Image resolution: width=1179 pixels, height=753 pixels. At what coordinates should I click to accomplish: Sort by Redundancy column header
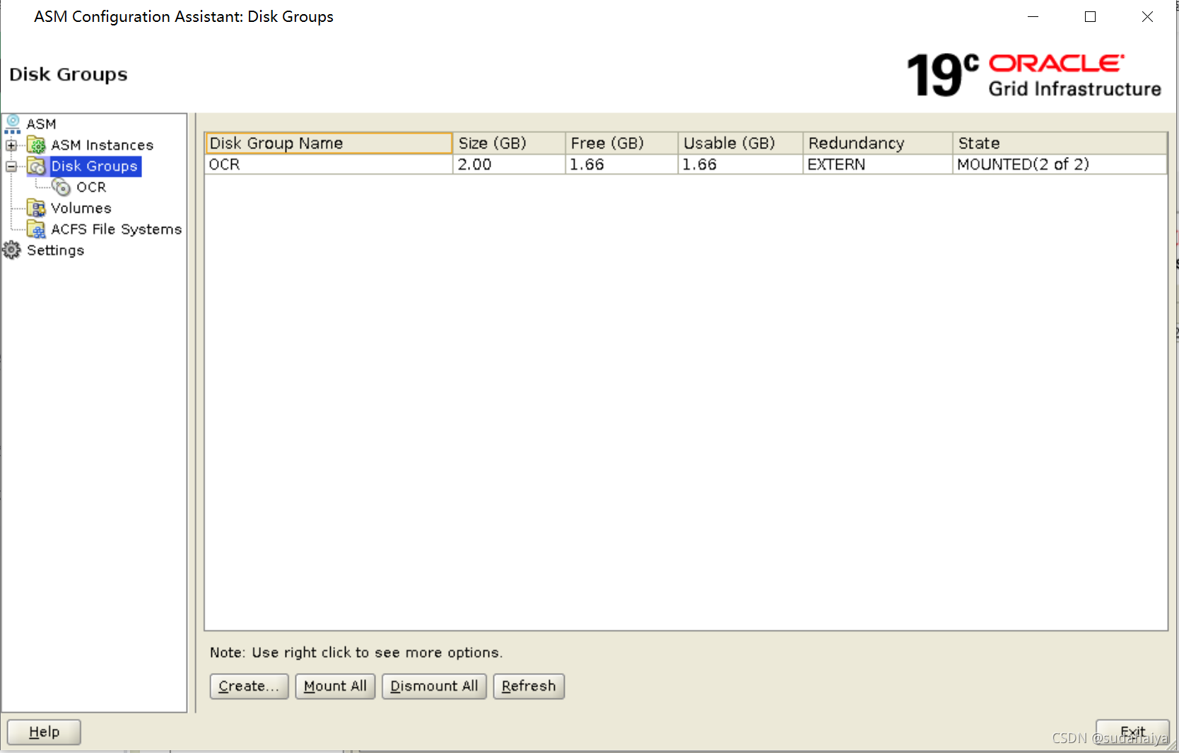coord(878,143)
